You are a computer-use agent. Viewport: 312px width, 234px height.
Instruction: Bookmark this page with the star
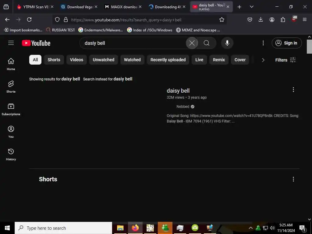(222, 19)
